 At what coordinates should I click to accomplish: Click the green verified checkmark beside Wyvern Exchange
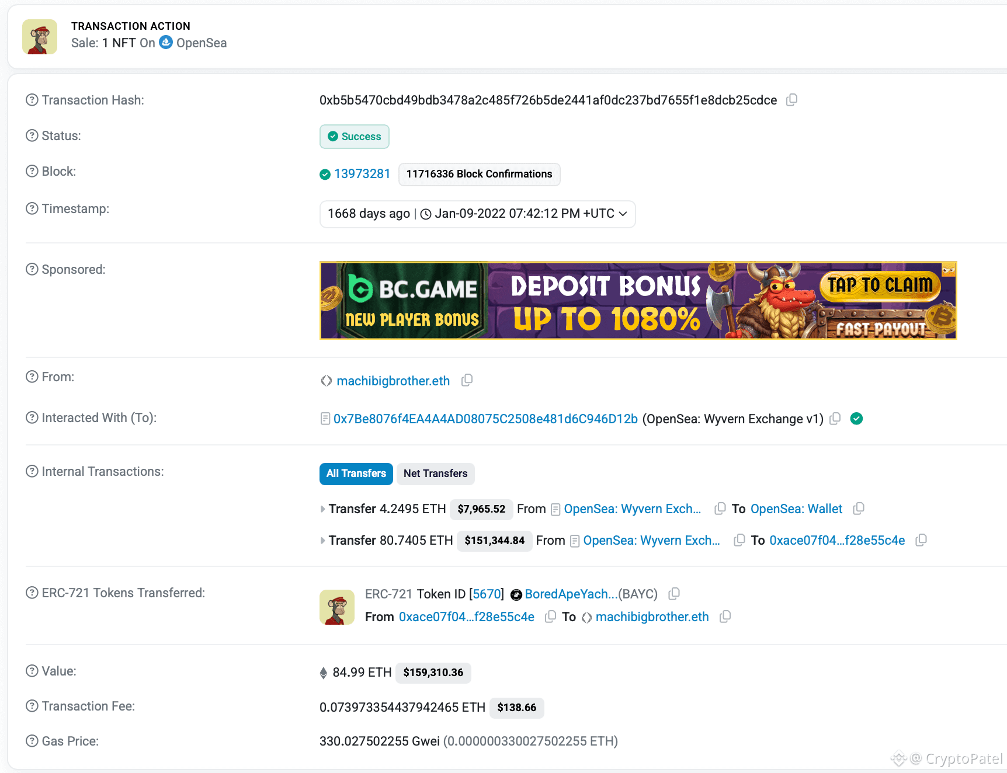coord(857,419)
